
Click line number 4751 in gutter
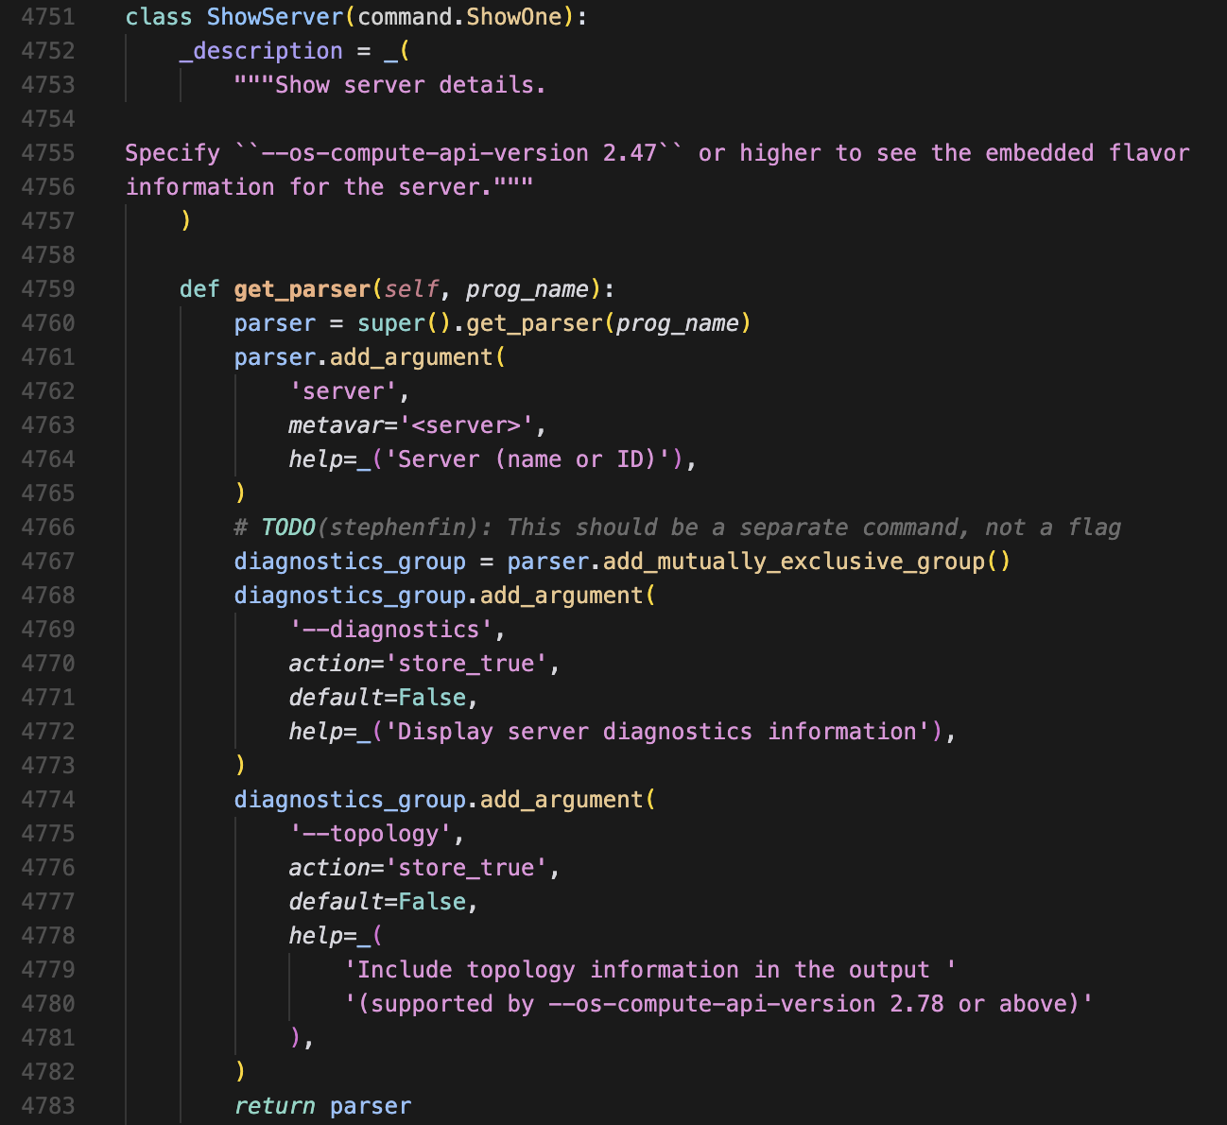pyautogui.click(x=47, y=17)
